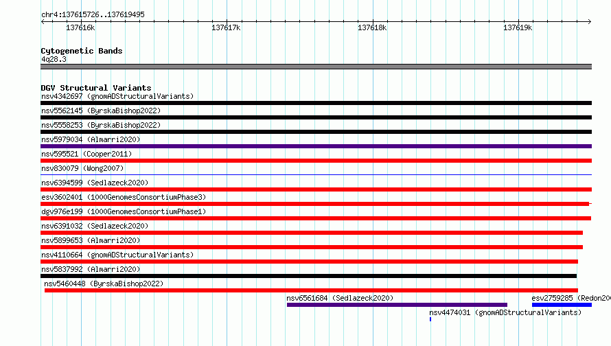611x346 pixels.
Task: Click black bar under nsv5837992
Action: click(x=309, y=276)
